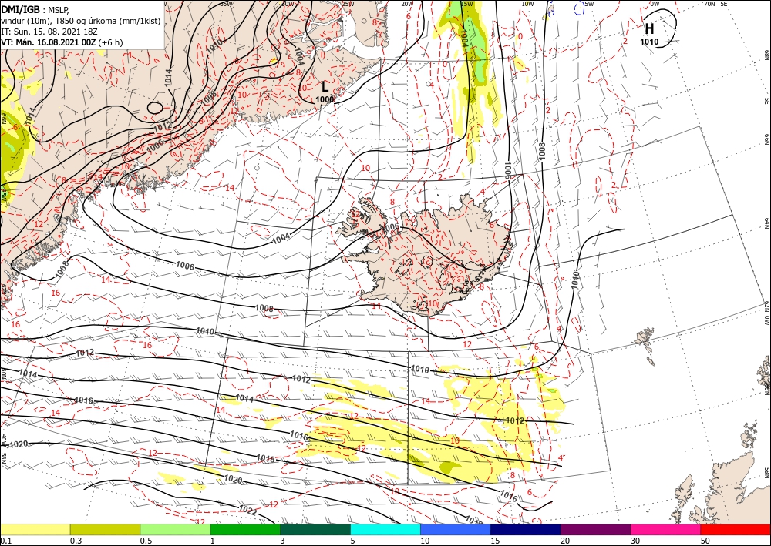Click the olive 0.3 legend swatch
The height and width of the screenshot is (546, 771).
[105, 529]
